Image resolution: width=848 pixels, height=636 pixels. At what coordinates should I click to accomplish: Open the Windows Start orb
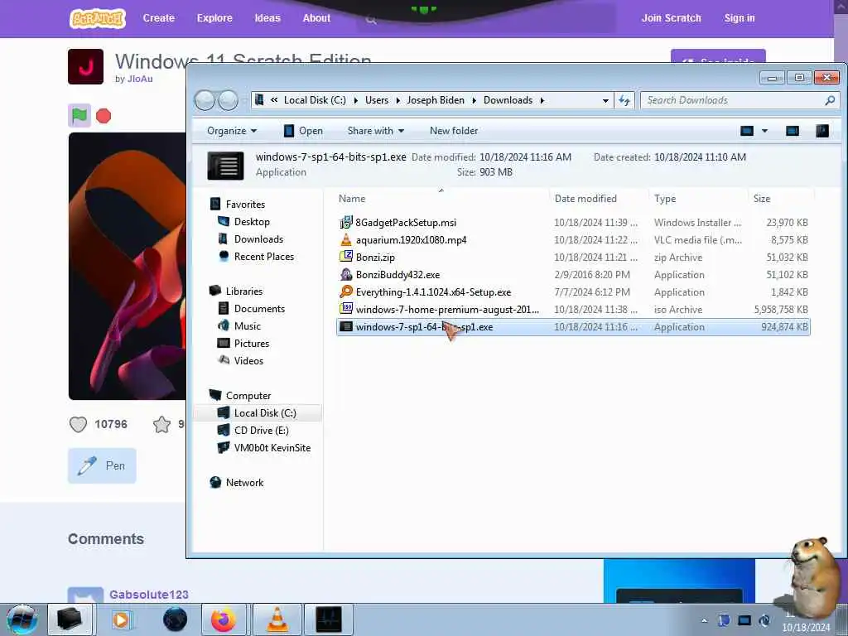click(x=22, y=619)
